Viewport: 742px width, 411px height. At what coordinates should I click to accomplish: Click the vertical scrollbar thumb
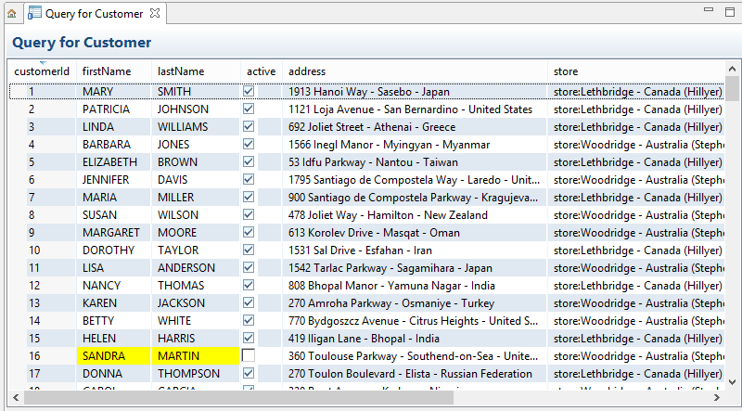[x=733, y=89]
